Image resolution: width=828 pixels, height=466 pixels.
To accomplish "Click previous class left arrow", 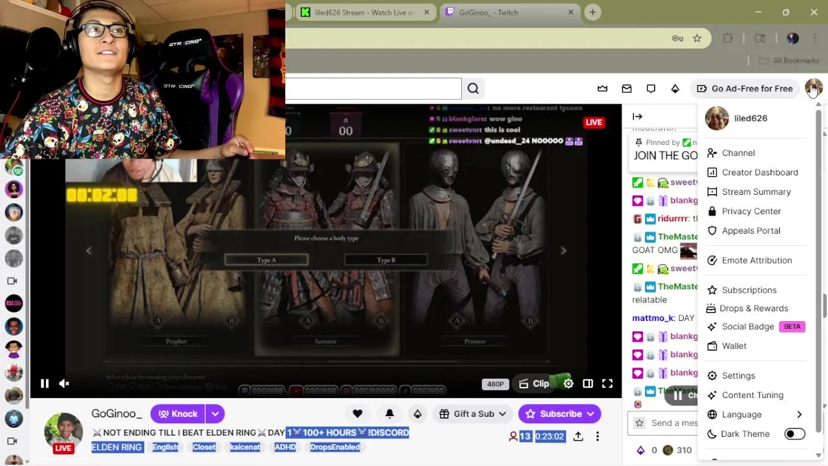I will click(x=89, y=251).
